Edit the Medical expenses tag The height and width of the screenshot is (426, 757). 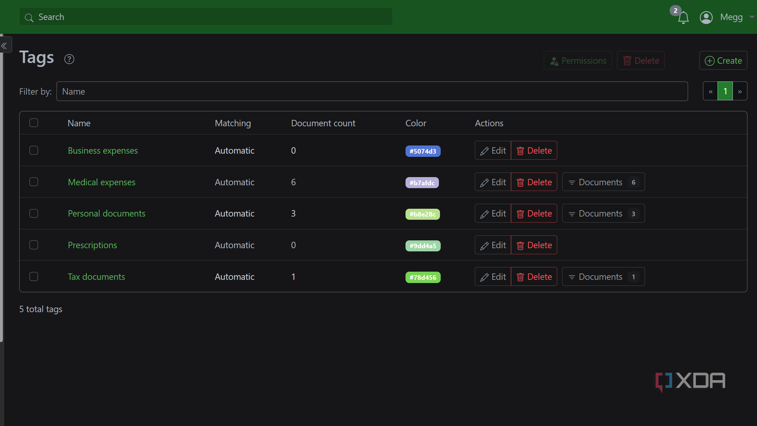click(493, 182)
